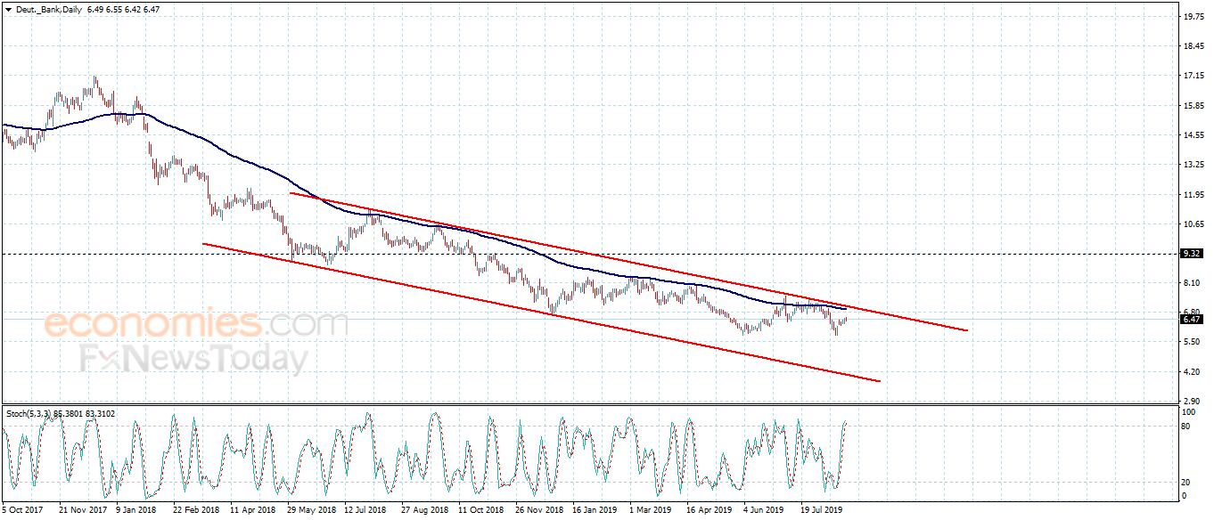The image size is (1214, 520).
Task: Click the Deut._Bank,Daily chart title
Action: pyautogui.click(x=48, y=8)
